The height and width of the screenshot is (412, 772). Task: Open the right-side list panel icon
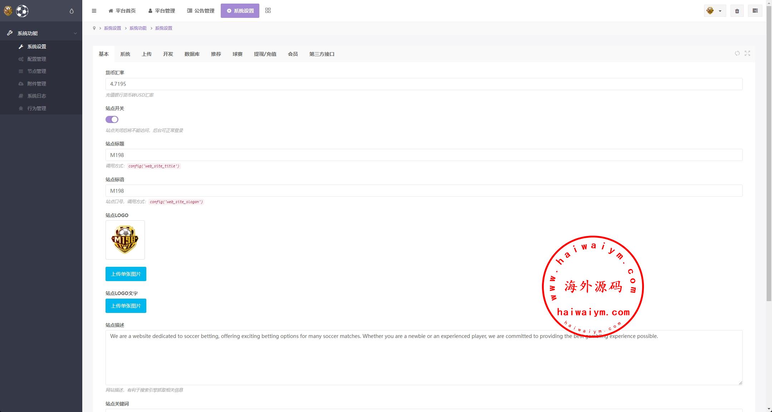[755, 11]
